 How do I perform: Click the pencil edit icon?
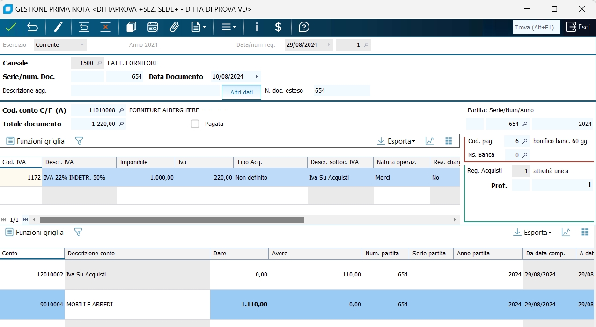pyautogui.click(x=58, y=27)
